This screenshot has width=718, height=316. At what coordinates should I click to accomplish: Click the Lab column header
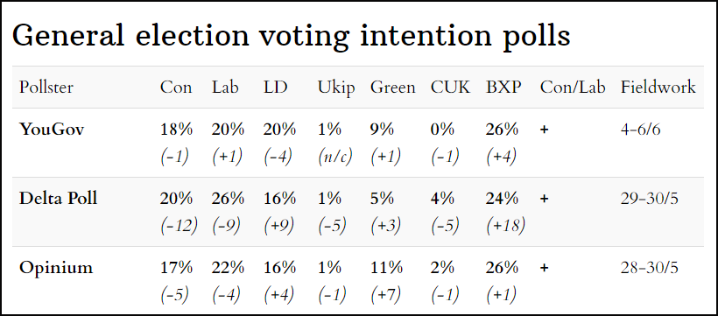click(225, 87)
